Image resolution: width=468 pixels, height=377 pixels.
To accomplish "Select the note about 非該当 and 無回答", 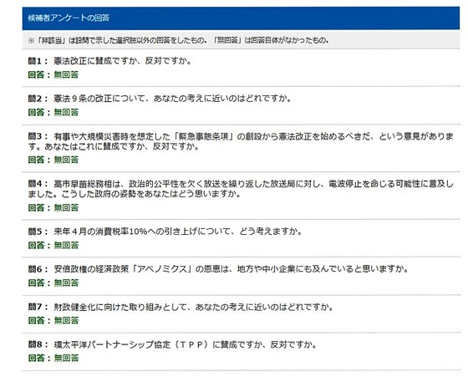I will [x=179, y=40].
